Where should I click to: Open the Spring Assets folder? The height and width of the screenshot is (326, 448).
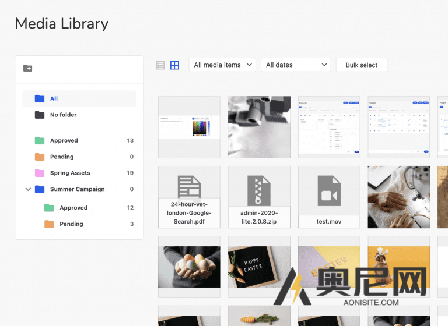click(79, 173)
